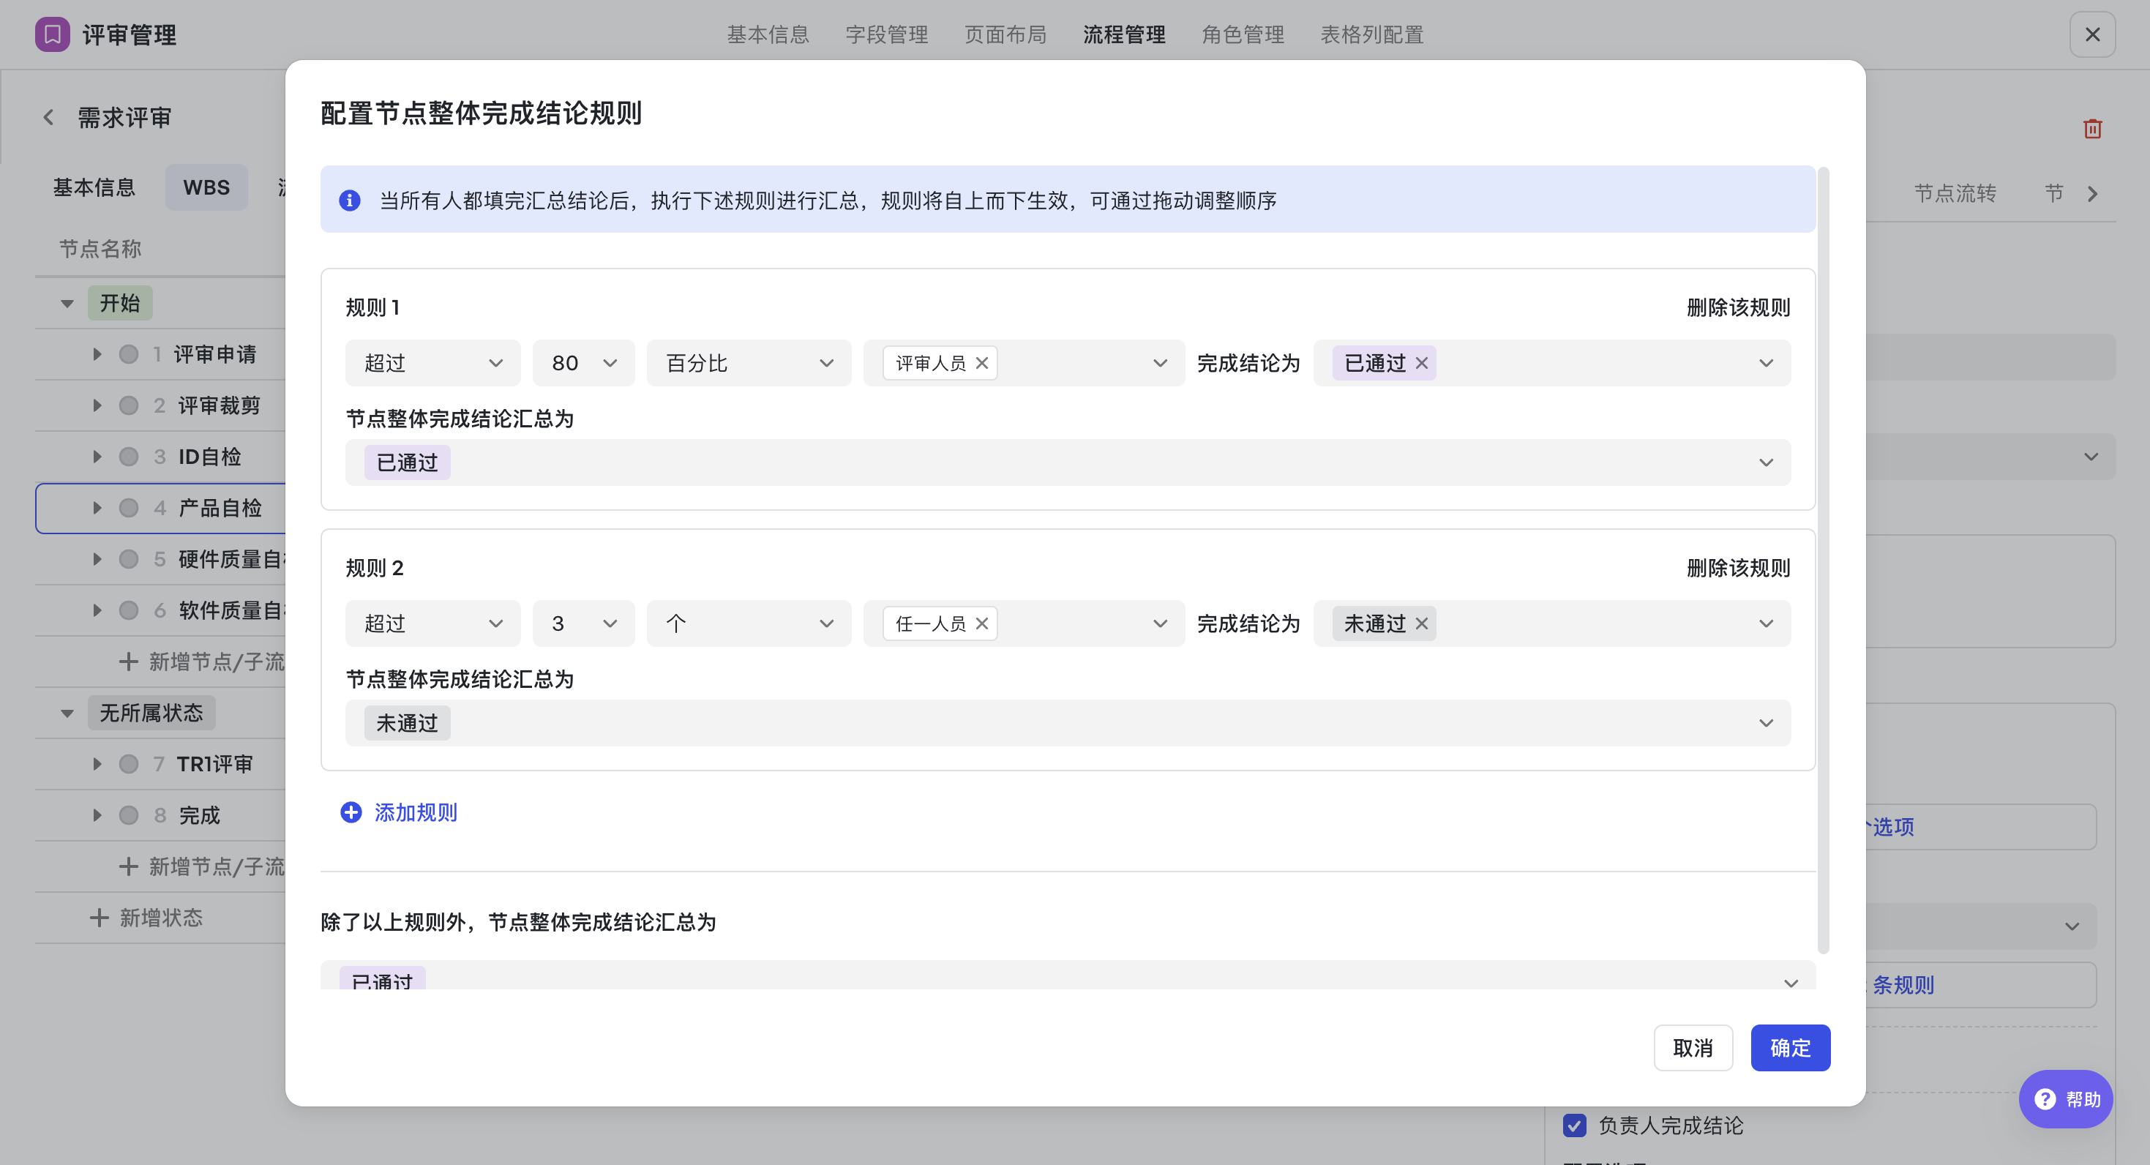Viewport: 2150px width, 1165px height.
Task: Switch to the 字段管理 tab
Action: coord(886,34)
